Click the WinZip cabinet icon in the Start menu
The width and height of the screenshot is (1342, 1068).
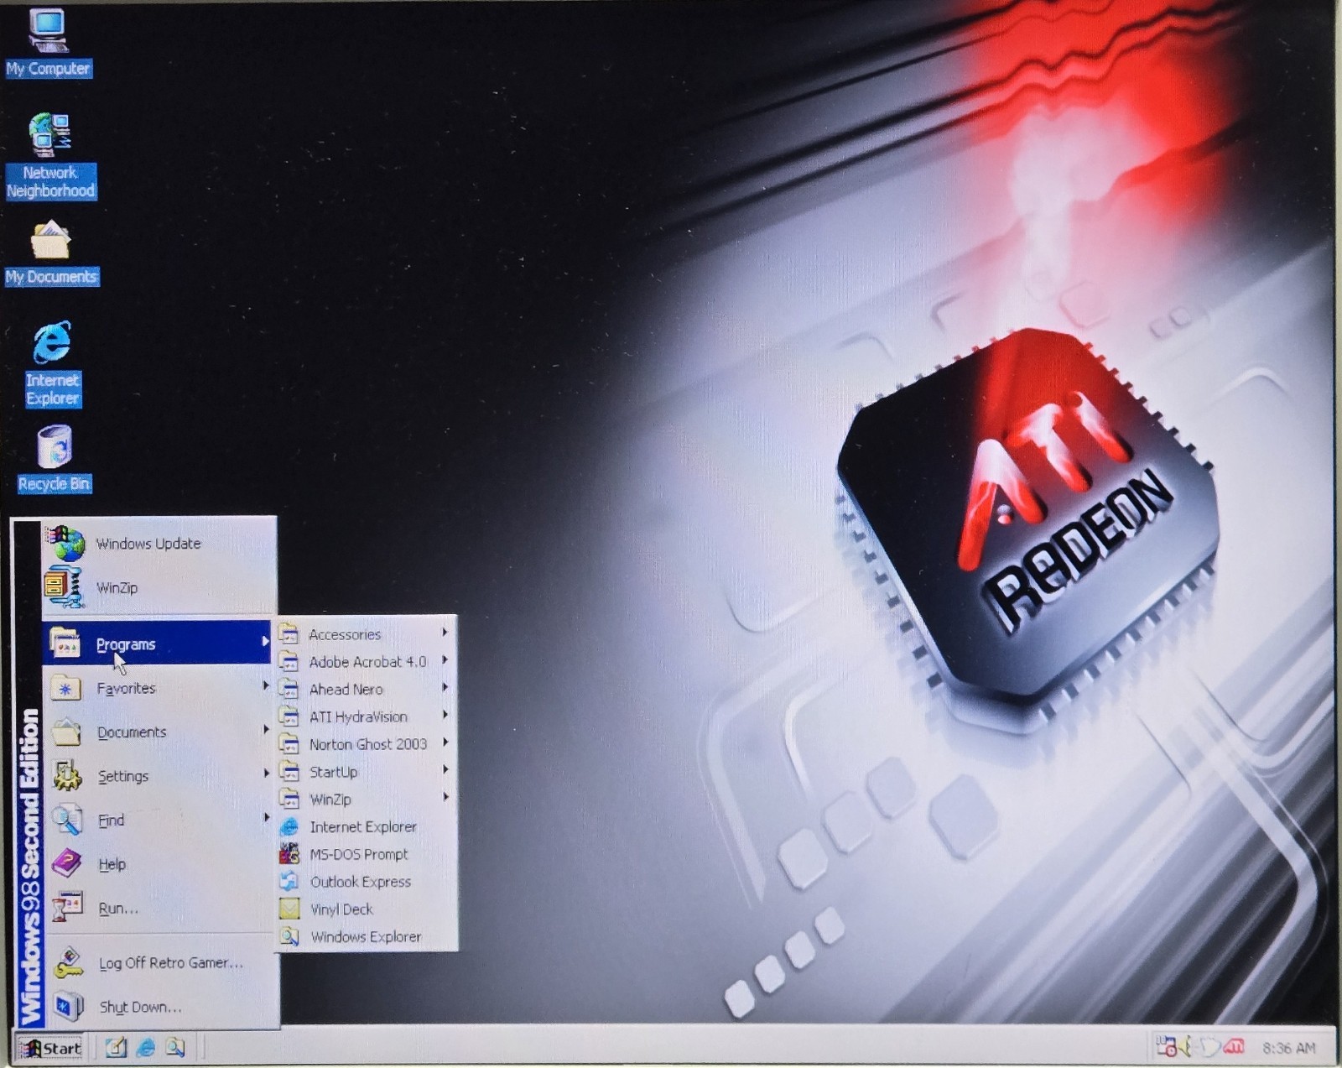click(x=65, y=586)
